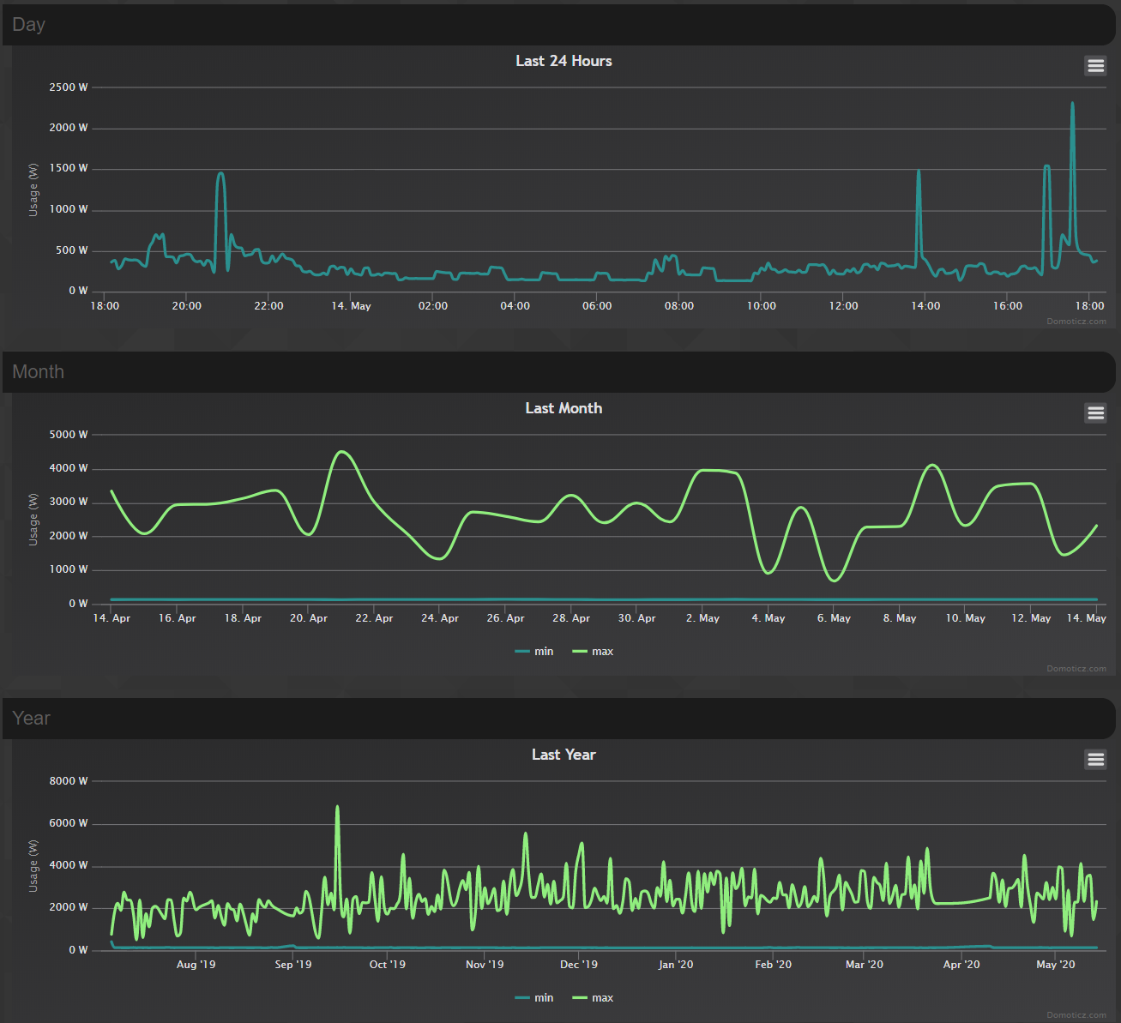Click the 10. May label on Month axis

pyautogui.click(x=966, y=618)
